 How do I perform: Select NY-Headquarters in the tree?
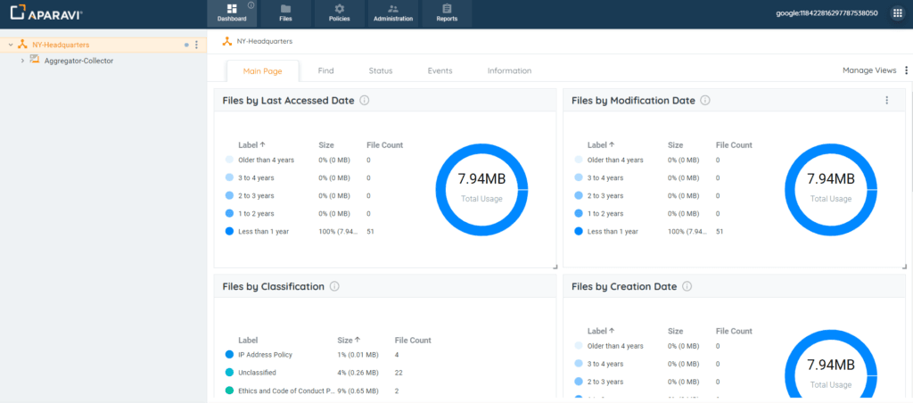click(61, 45)
